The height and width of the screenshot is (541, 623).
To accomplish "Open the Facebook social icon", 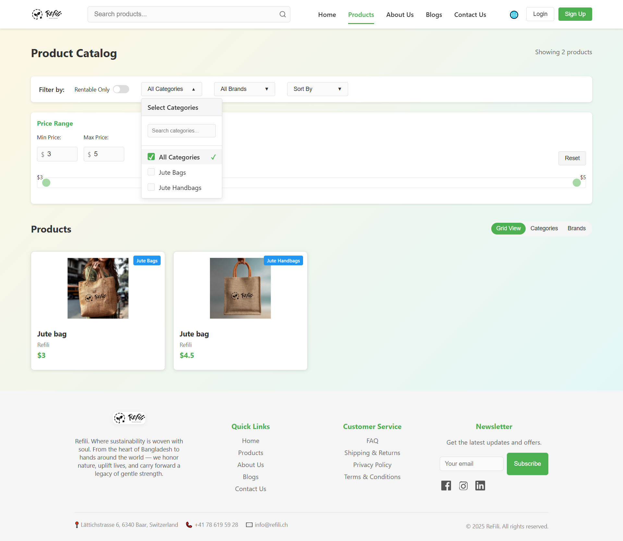I will tap(446, 485).
